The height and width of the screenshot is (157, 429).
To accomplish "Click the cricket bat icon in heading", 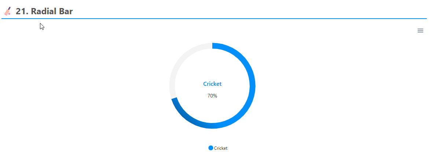I will (8, 11).
